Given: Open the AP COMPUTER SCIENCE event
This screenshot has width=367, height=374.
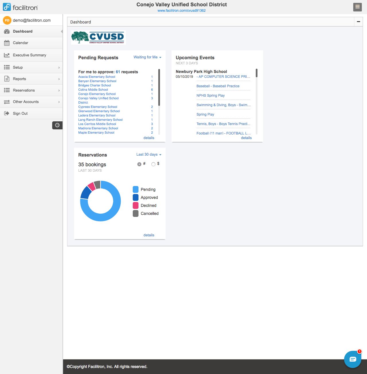Looking at the screenshot, I should click(x=223, y=77).
